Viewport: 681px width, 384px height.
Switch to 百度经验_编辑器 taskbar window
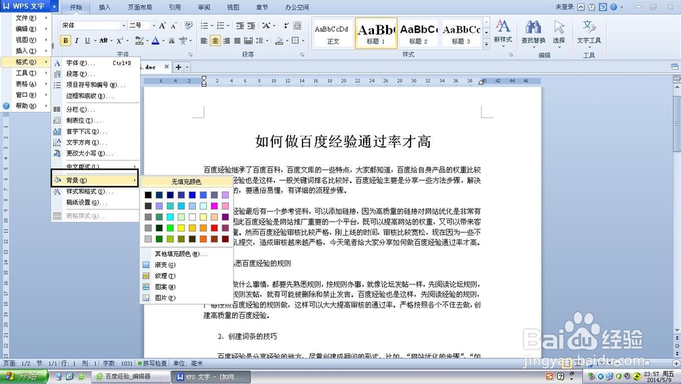click(x=129, y=377)
